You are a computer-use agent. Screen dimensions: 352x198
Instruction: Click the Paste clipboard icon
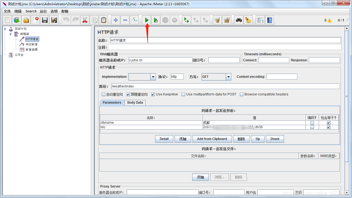tap(103, 20)
